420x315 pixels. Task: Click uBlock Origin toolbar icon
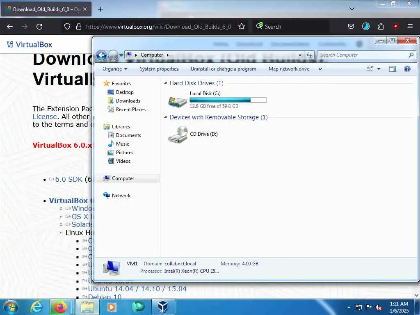point(395,26)
